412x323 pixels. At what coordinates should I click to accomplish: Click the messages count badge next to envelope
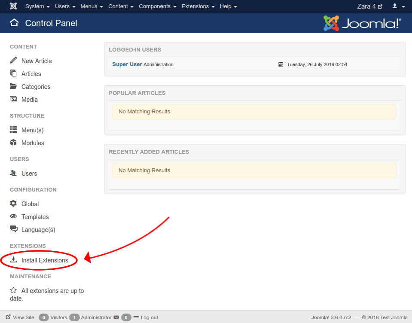(x=126, y=317)
